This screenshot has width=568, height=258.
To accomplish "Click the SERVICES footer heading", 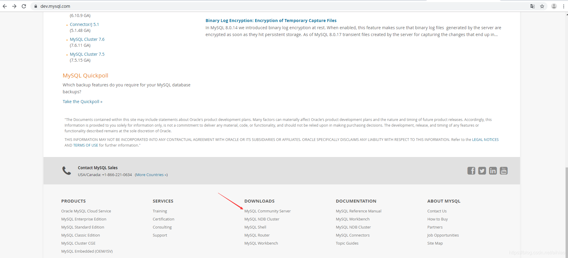I will 163,201.
